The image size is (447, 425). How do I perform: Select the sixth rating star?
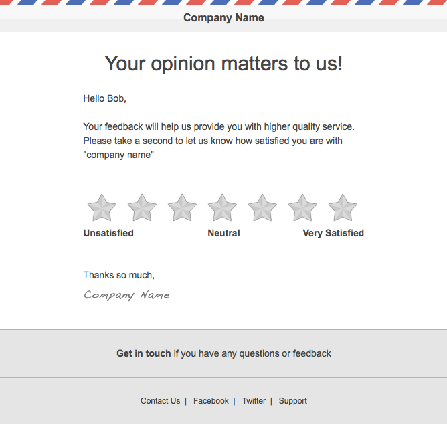[x=302, y=207]
